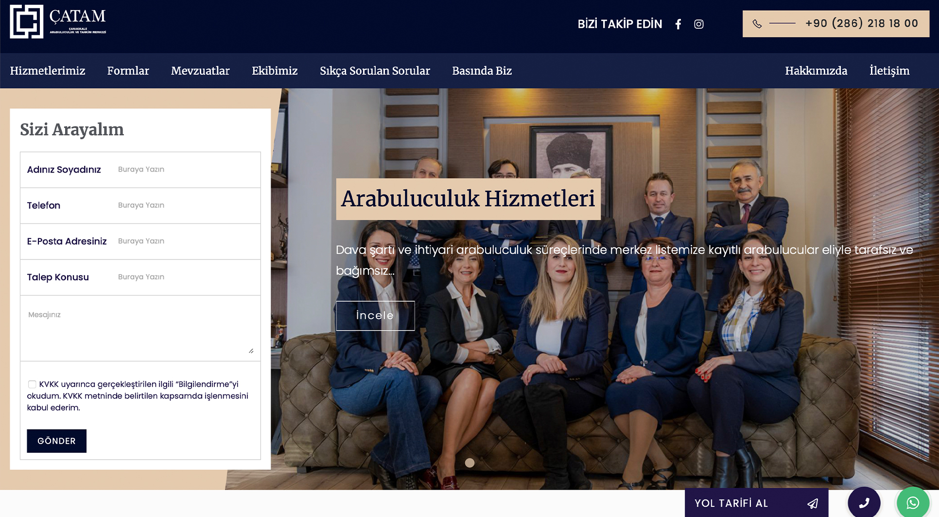Image resolution: width=939 pixels, height=517 pixels.
Task: Click the BİZİ TAKİP EDİN label
Action: [x=620, y=24]
